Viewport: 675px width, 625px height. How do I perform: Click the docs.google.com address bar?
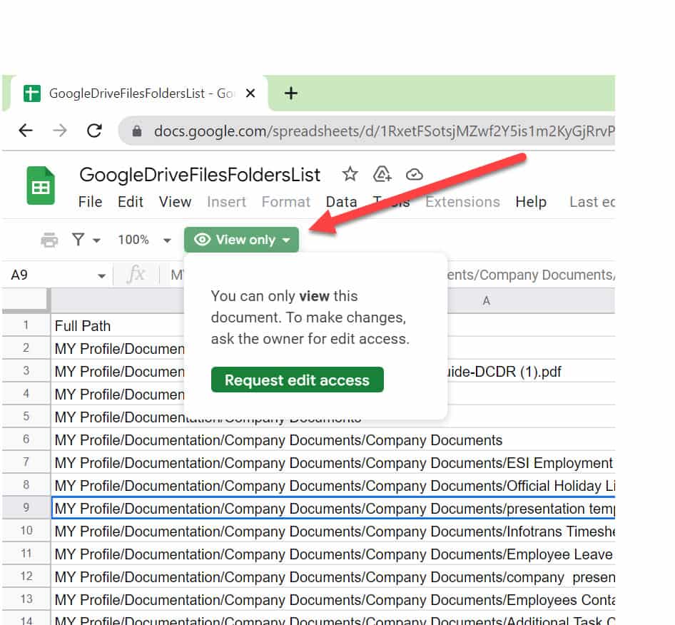367,131
